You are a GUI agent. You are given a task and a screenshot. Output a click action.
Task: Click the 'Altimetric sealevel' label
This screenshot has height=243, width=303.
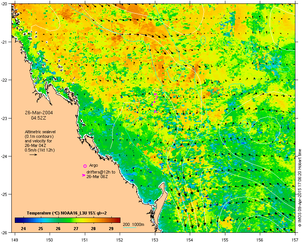(40, 132)
